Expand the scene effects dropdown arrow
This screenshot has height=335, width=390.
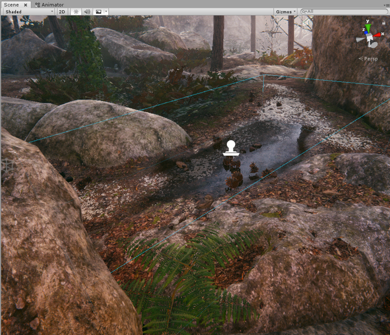(106, 12)
